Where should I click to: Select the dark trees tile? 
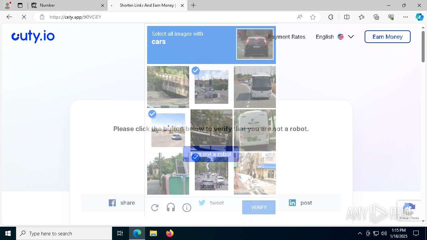point(211,130)
